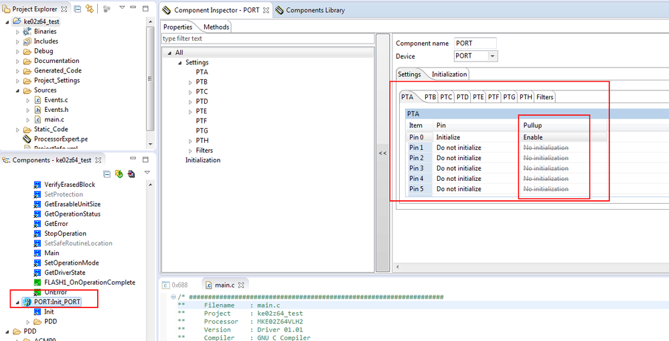Select PORT:Init_PORT component icon
The width and height of the screenshot is (669, 341).
[27, 301]
